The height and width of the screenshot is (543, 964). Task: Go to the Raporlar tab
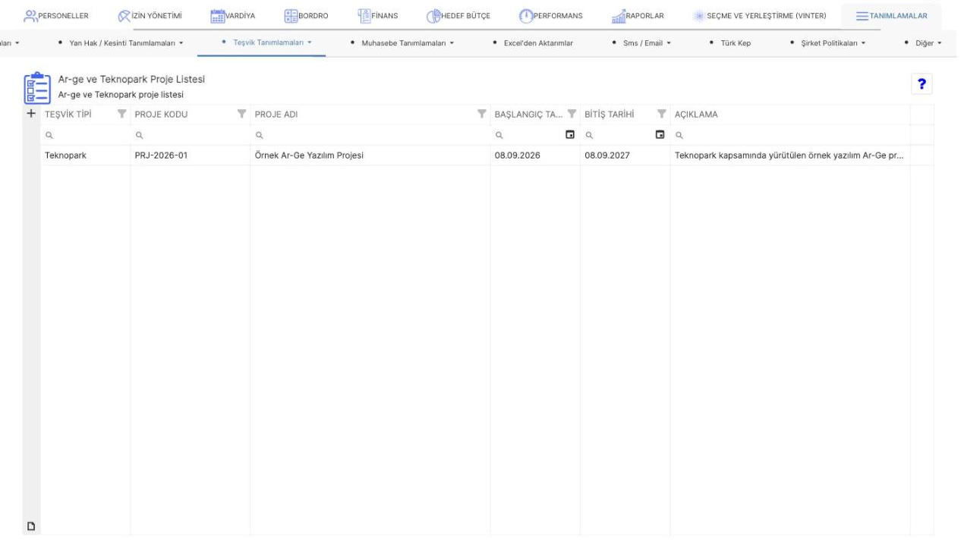tap(643, 15)
